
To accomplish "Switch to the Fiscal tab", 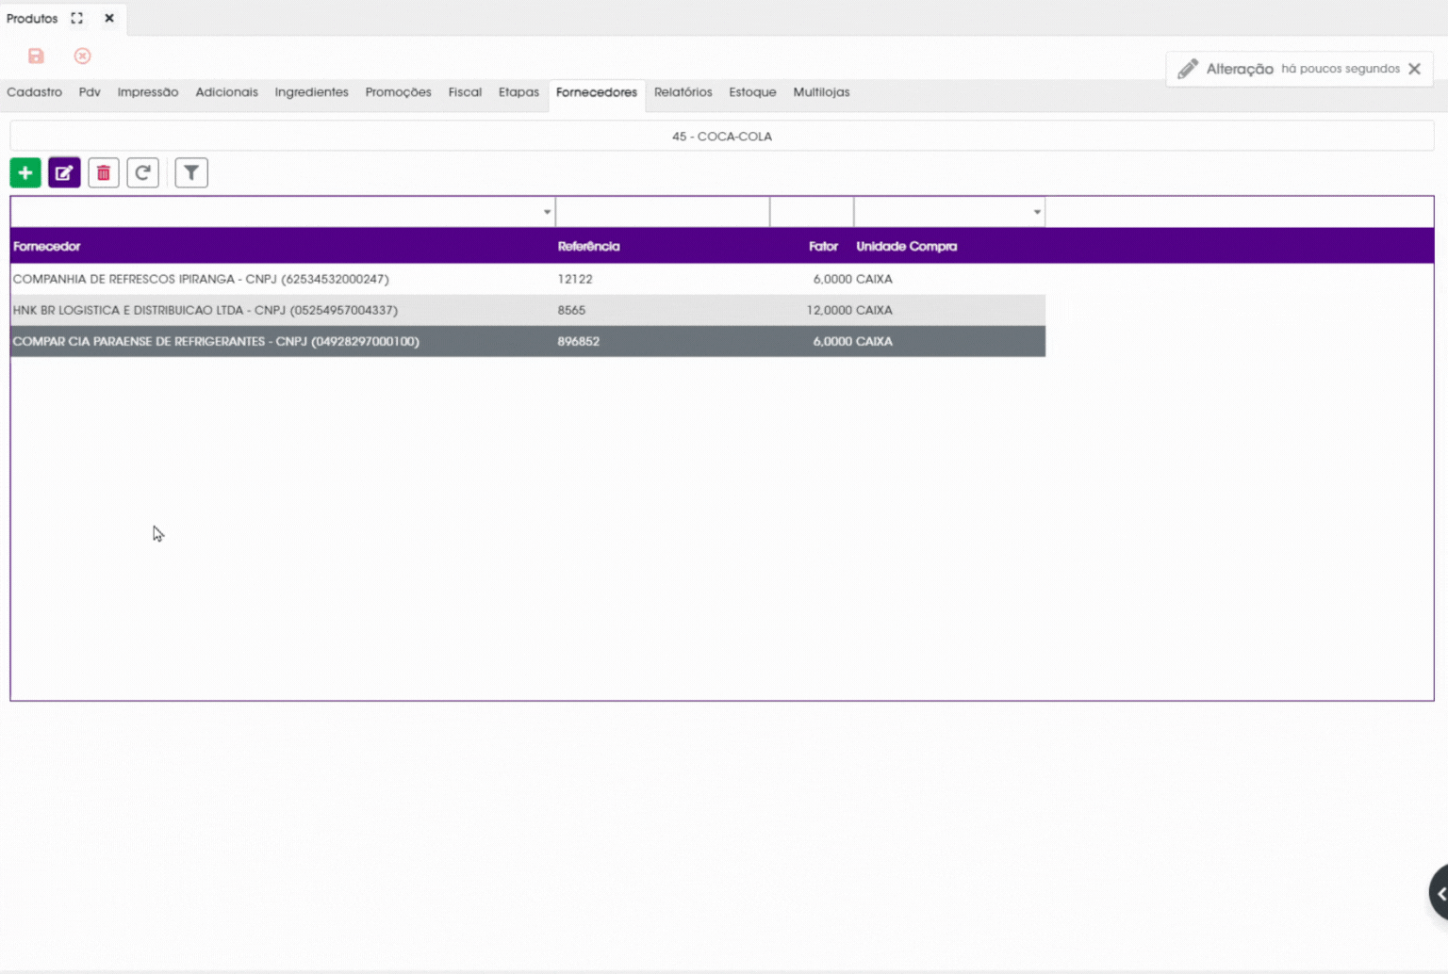I will pyautogui.click(x=465, y=92).
